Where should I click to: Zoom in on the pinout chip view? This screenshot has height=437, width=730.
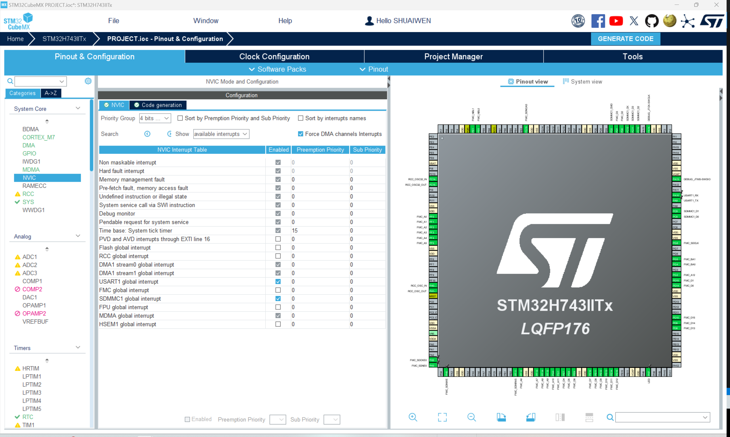[x=413, y=417]
